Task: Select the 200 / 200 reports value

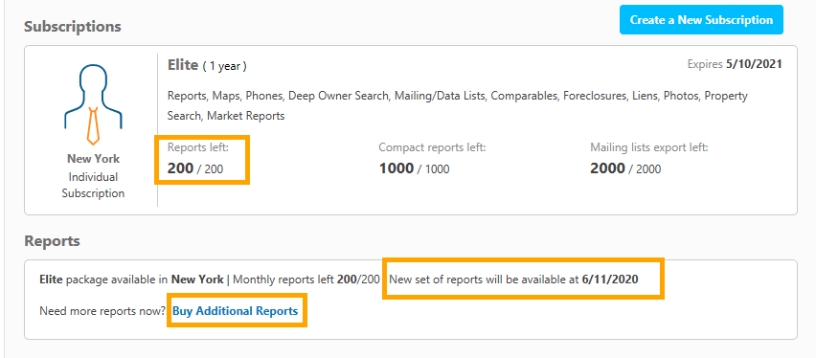Action: 195,168
